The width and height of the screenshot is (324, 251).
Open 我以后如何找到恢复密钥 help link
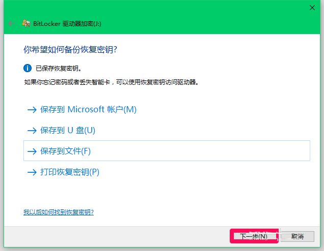pos(59,212)
